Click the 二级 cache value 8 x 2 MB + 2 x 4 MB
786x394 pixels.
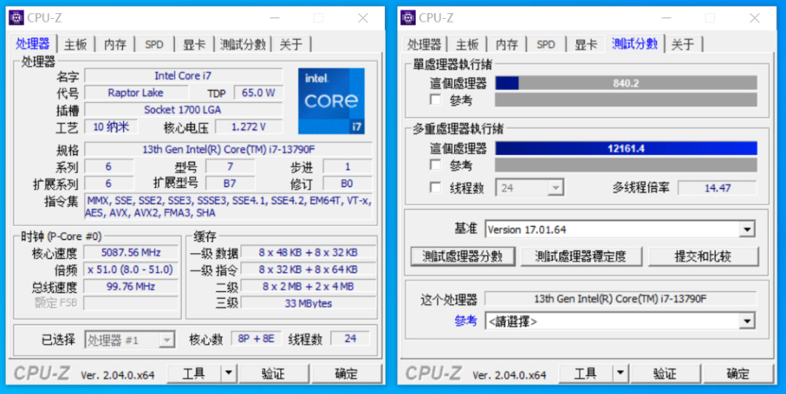pos(309,286)
